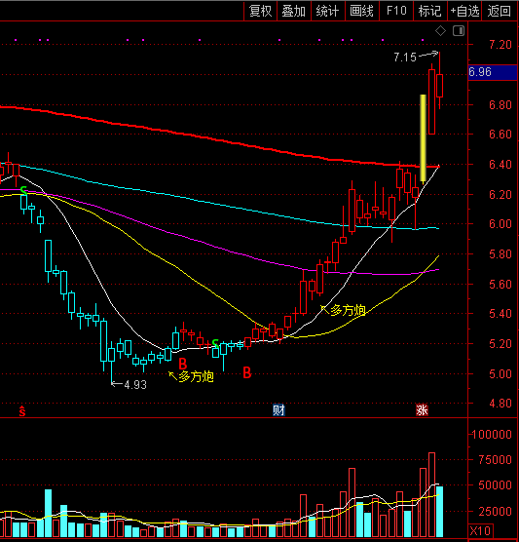Click the 4.93 low price annotation
The image size is (519, 542).
coord(135,384)
